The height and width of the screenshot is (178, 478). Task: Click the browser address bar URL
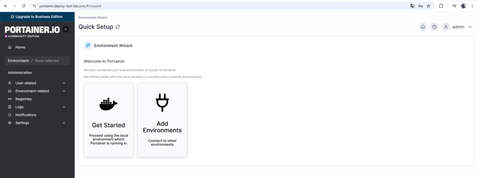pos(70,6)
